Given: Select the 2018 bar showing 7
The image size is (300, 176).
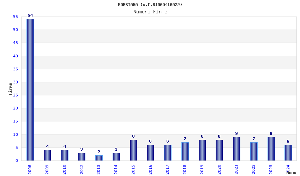Looking at the screenshot, I should pyautogui.click(x=185, y=151).
